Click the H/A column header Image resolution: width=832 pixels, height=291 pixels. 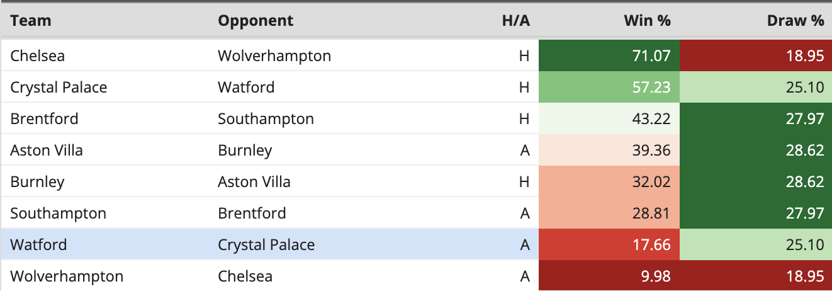pos(515,20)
